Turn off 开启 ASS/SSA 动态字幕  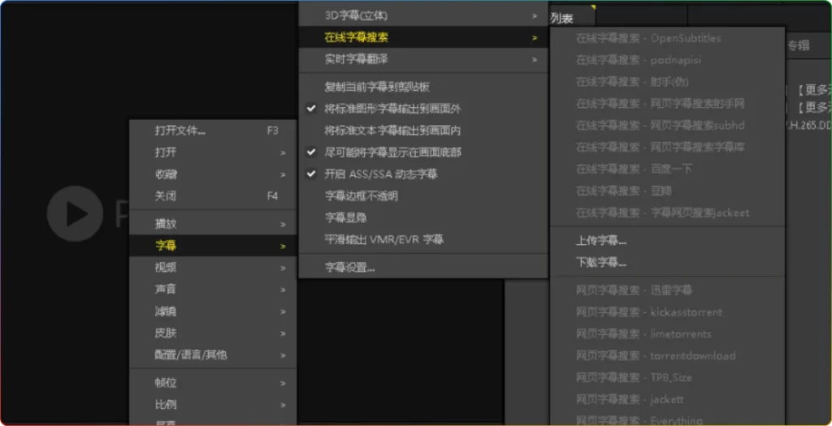381,174
